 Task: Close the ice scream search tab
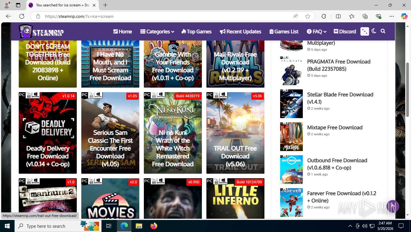[x=94, y=5]
